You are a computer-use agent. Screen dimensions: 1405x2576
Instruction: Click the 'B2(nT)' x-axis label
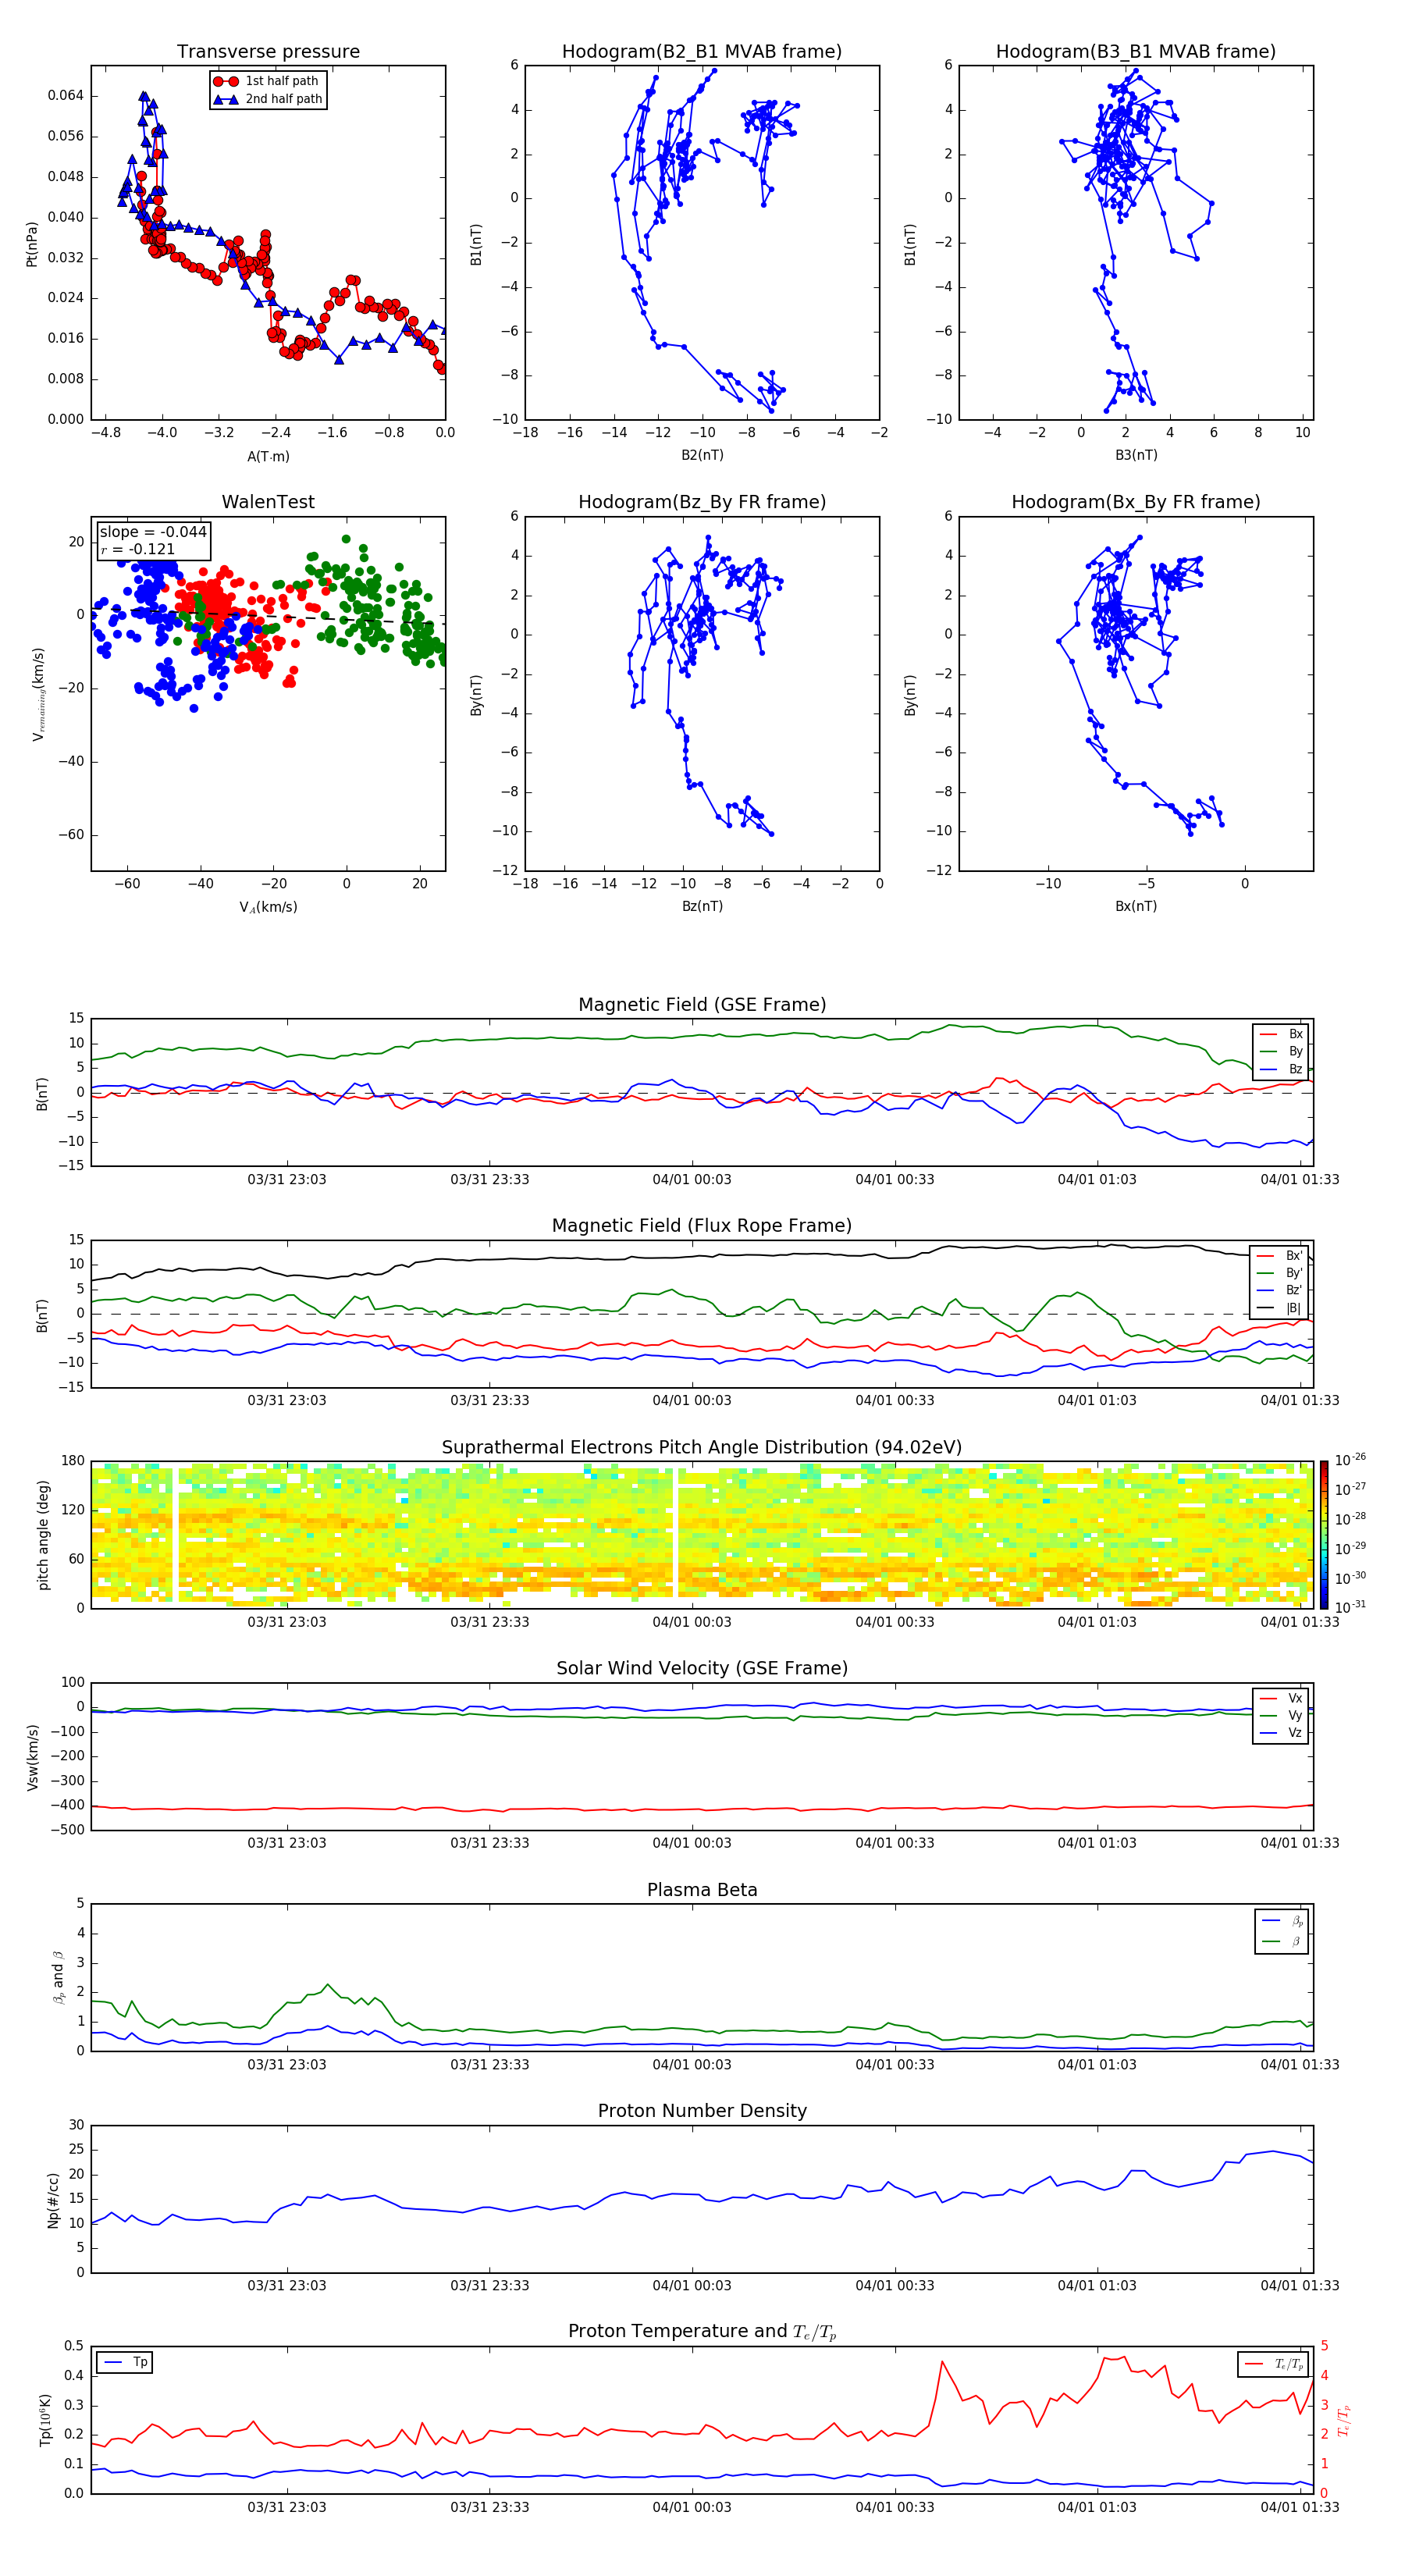pyautogui.click(x=702, y=455)
